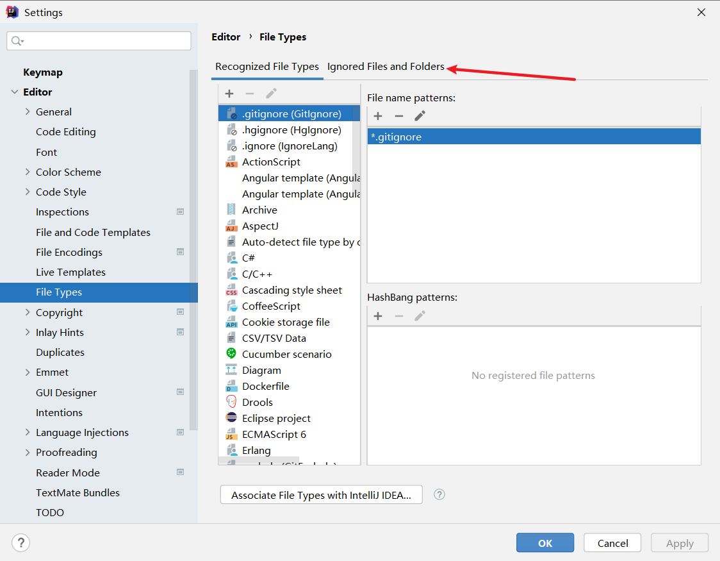Select the Dockerfile file type

coord(265,386)
